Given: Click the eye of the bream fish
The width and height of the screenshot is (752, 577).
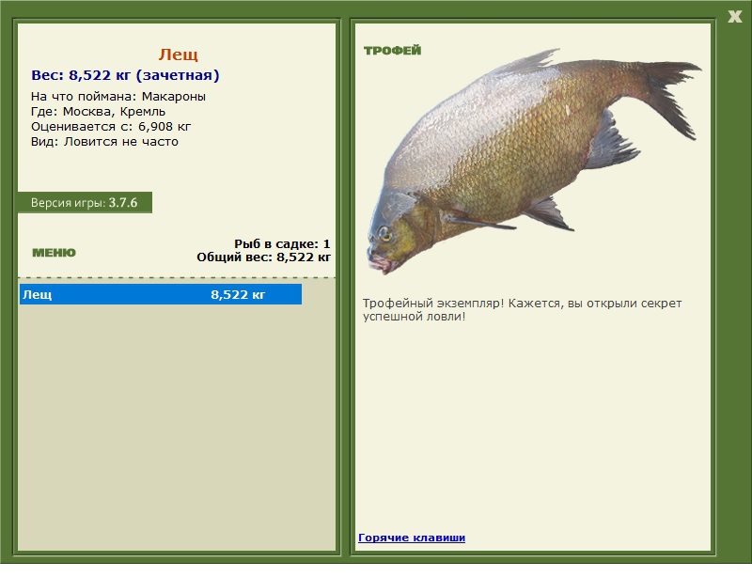Looking at the screenshot, I should point(384,231).
